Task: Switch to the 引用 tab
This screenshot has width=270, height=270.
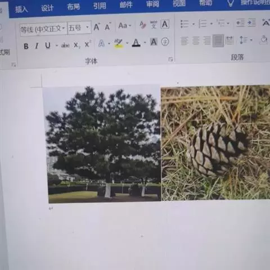Action: pos(100,6)
